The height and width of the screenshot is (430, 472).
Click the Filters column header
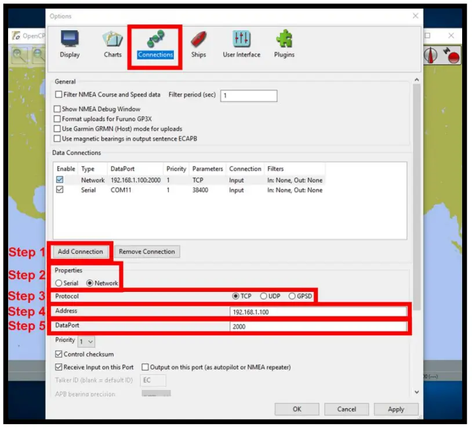tap(295, 169)
